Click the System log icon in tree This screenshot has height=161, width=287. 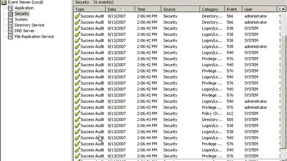point(10,19)
